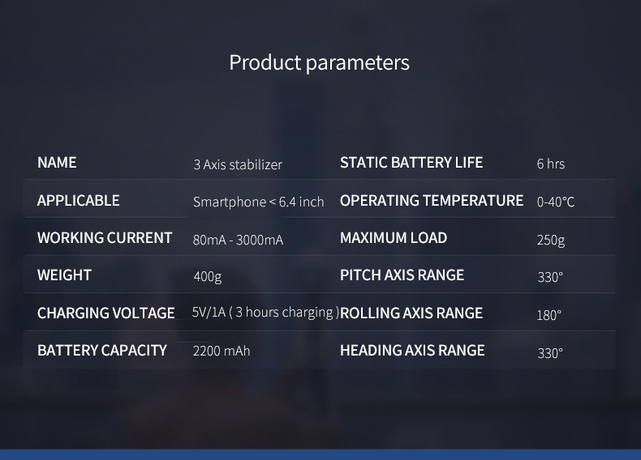641x460 pixels.
Task: Click the 400g weight value
Action: click(207, 277)
